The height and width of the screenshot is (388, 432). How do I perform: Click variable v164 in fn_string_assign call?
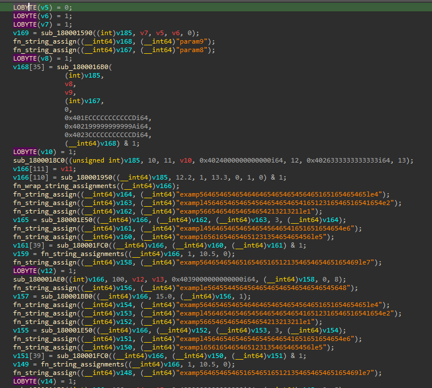pos(124,194)
